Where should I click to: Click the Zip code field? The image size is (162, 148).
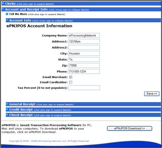pos(84,65)
